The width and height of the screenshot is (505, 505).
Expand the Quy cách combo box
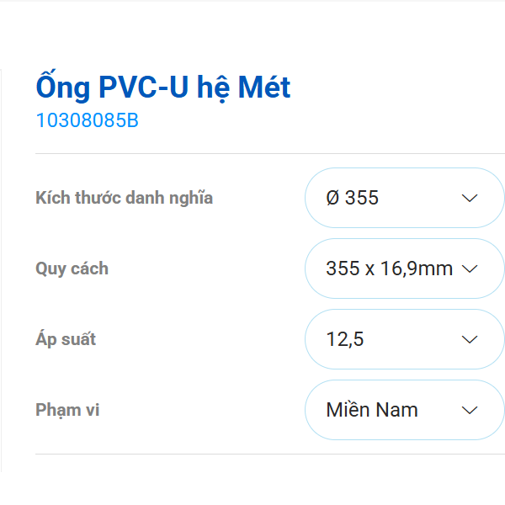coord(404,268)
